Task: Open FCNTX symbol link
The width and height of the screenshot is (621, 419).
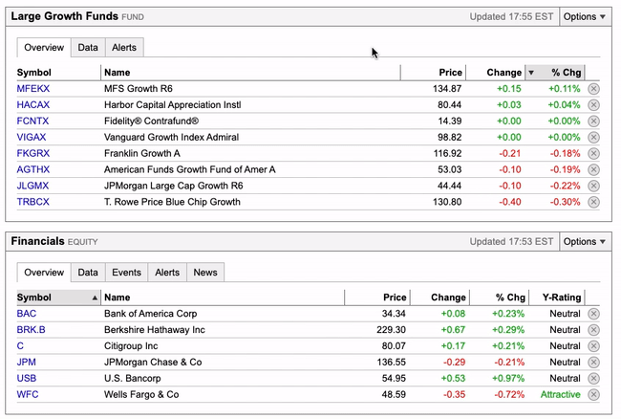Action: (x=32, y=121)
